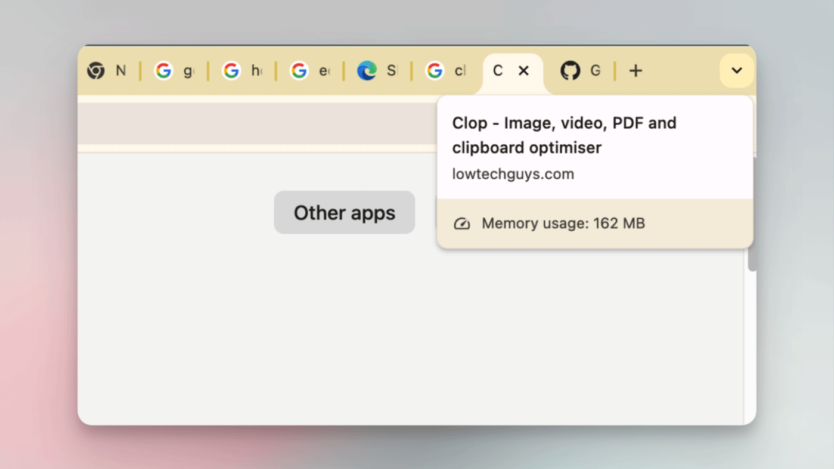
Task: Open the first Google tab titled 'g'
Action: point(173,71)
